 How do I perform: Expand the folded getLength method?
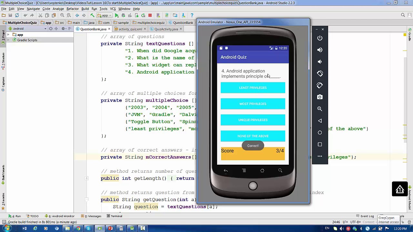click(86, 178)
